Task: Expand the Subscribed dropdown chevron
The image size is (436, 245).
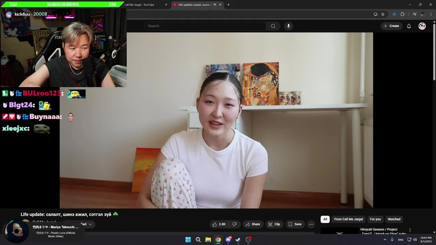Action: point(90,224)
